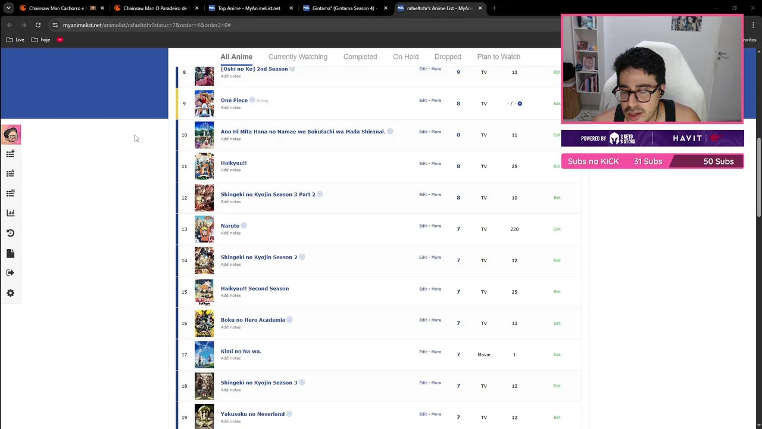The image size is (762, 429).
Task: Switch to the Currently Watching tab
Action: (298, 57)
